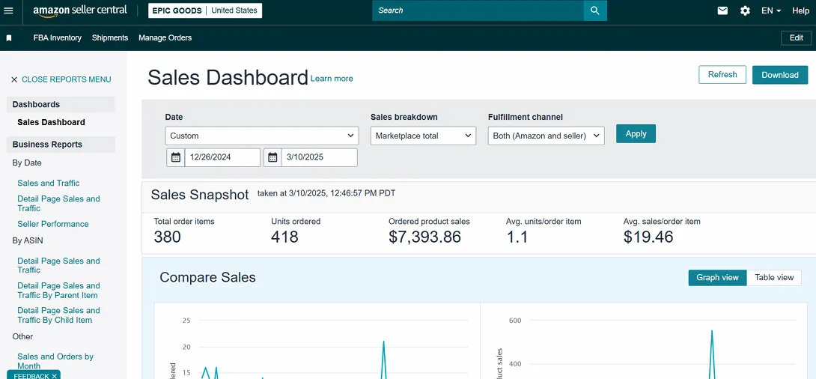Click the Other sidebar label
This screenshot has width=816, height=379.
[x=23, y=336]
